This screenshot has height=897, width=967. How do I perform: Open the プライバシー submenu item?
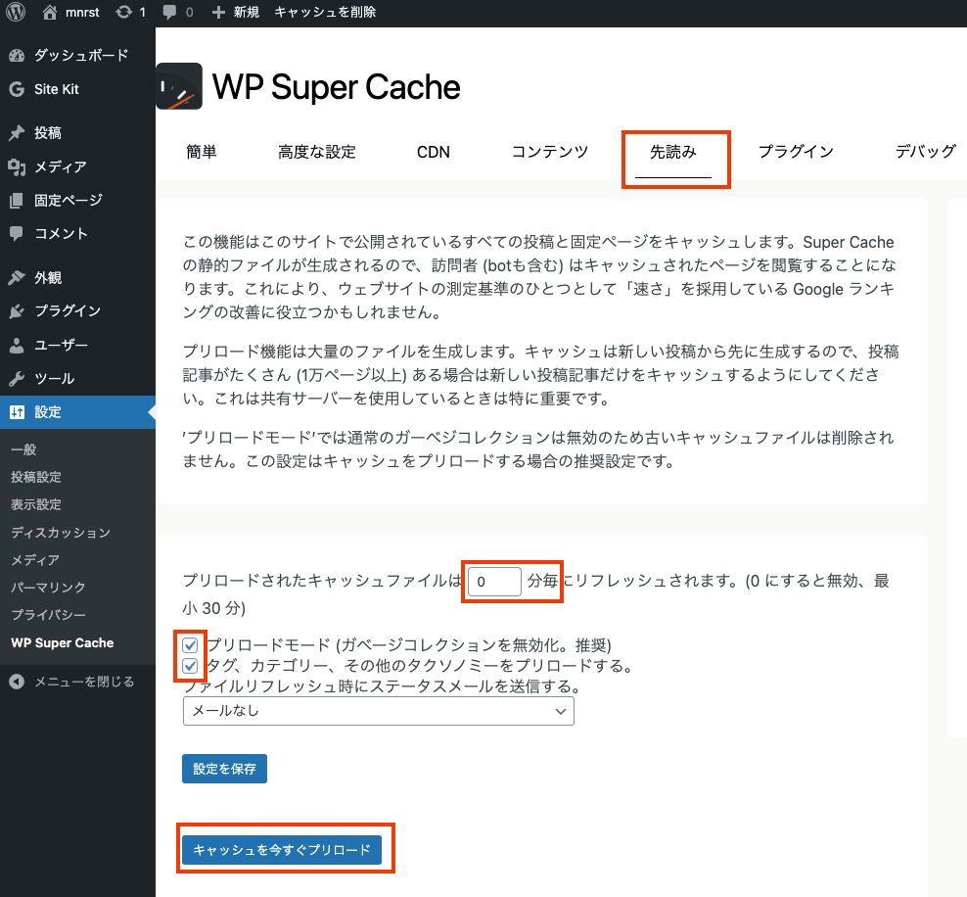coord(48,615)
